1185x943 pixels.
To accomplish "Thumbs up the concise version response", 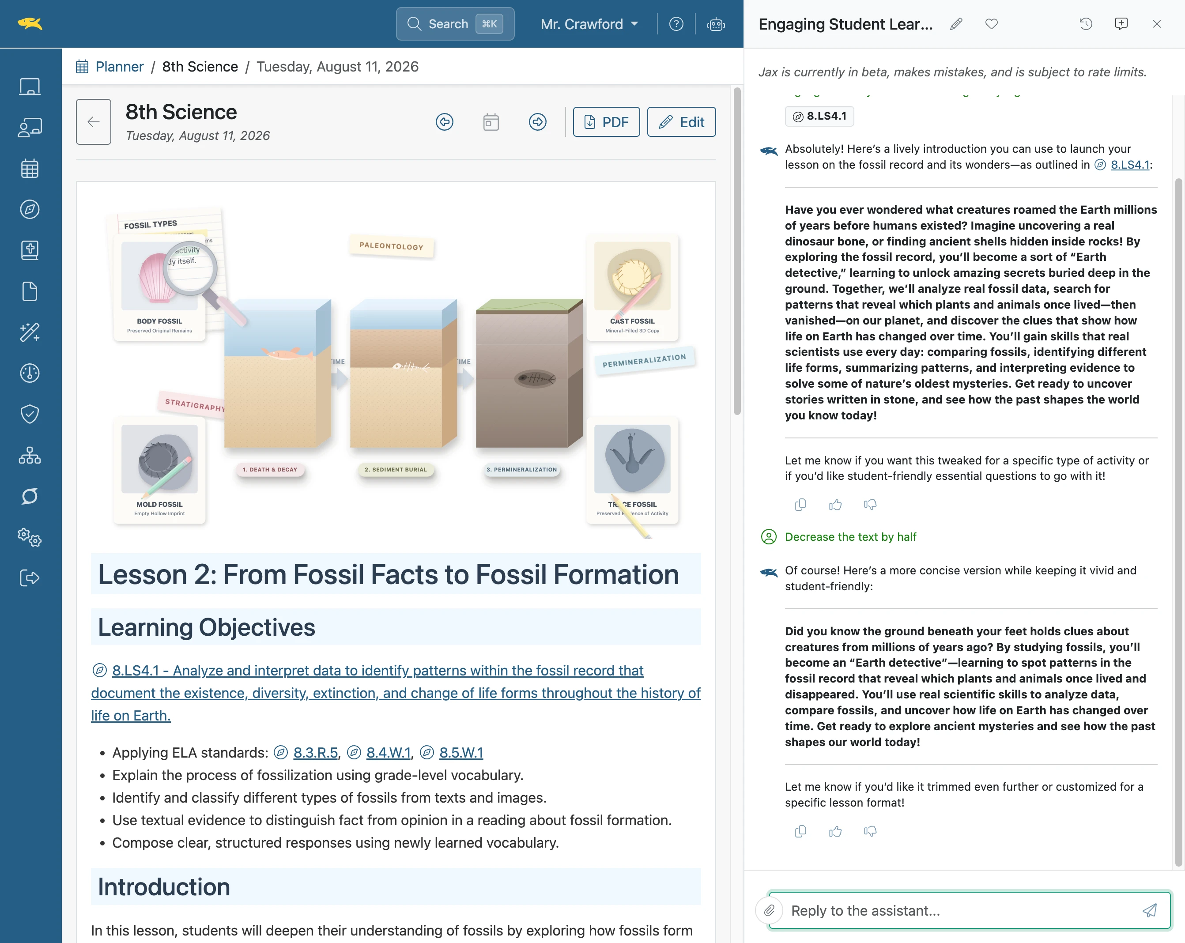I will 835,831.
